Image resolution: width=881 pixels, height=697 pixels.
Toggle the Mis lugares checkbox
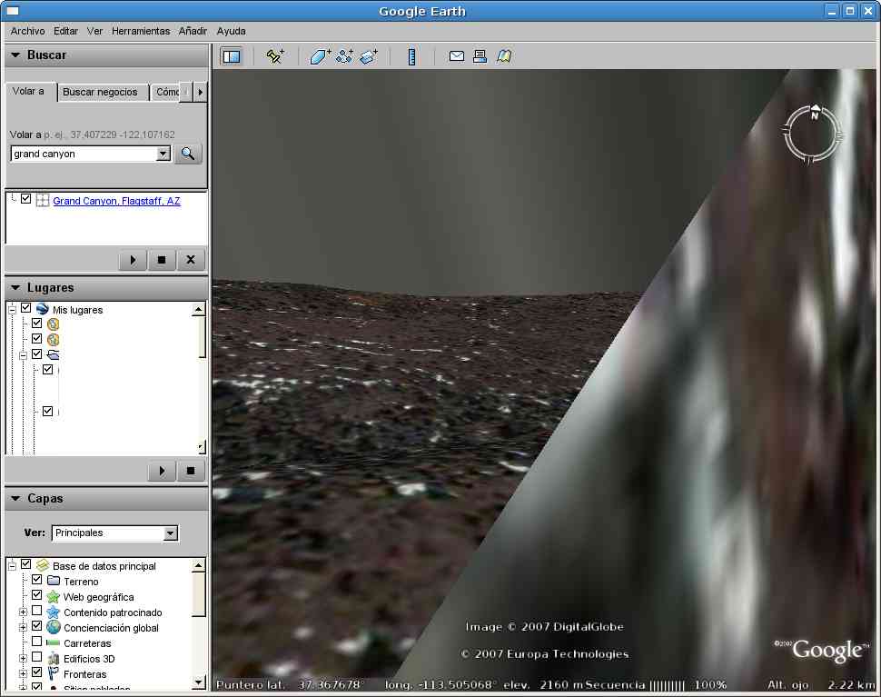[25, 309]
